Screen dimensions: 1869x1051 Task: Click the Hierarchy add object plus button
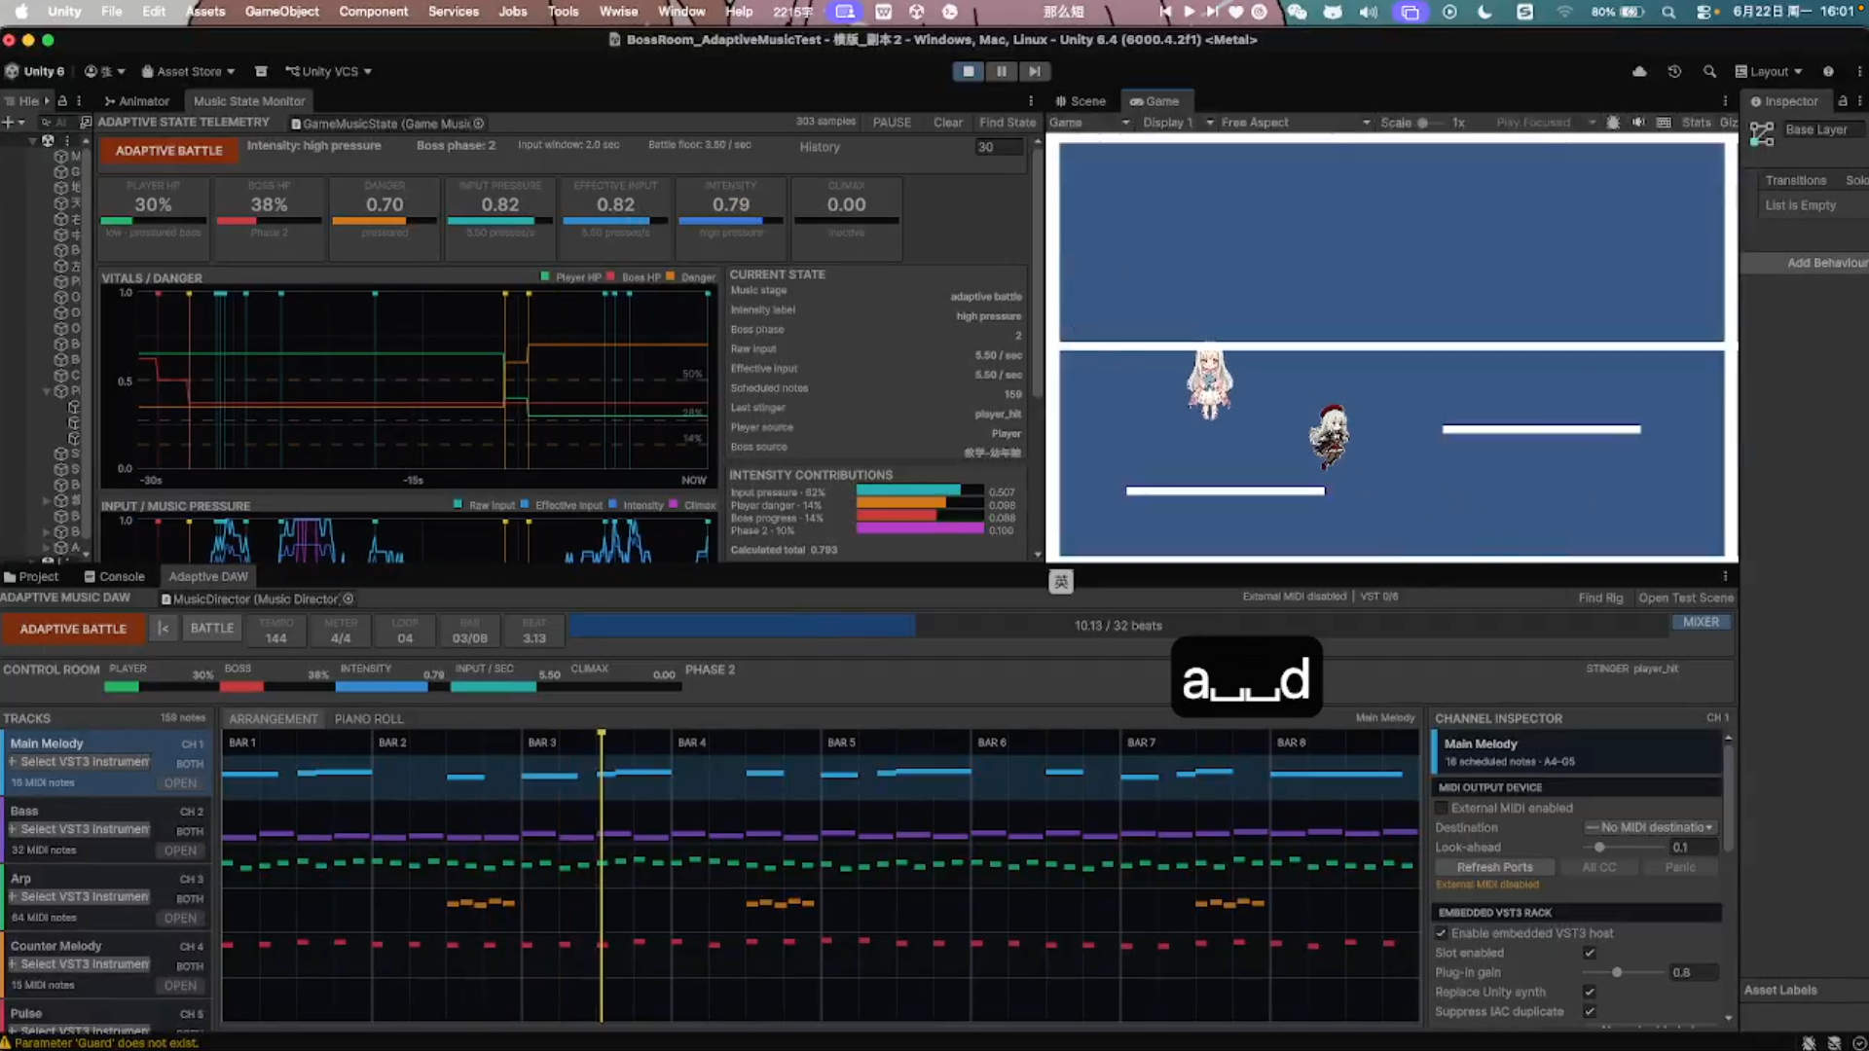[x=8, y=123]
